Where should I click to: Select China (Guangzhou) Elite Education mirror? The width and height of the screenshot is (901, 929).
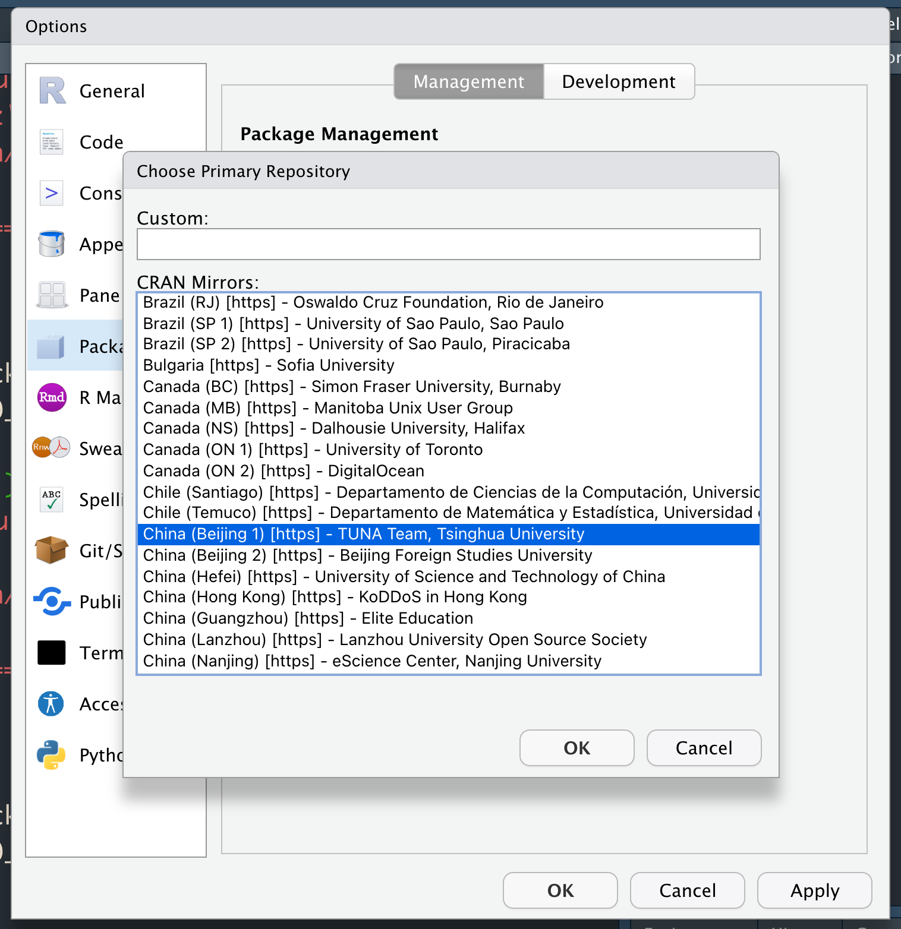[449, 618]
